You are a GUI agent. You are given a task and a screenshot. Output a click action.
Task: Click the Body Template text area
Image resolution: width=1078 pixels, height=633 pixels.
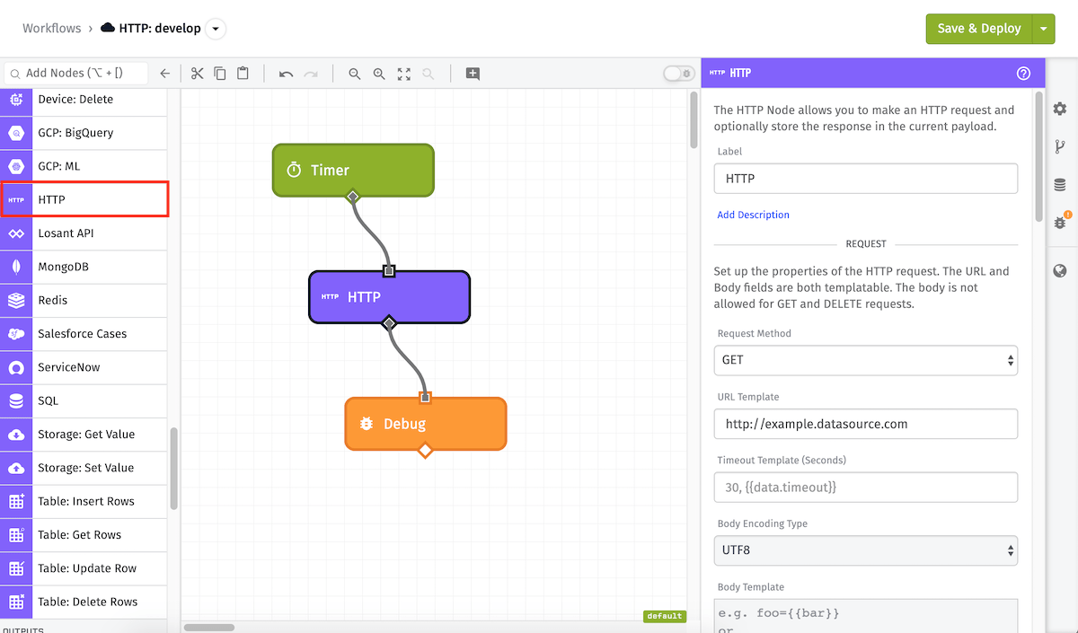[866, 616]
